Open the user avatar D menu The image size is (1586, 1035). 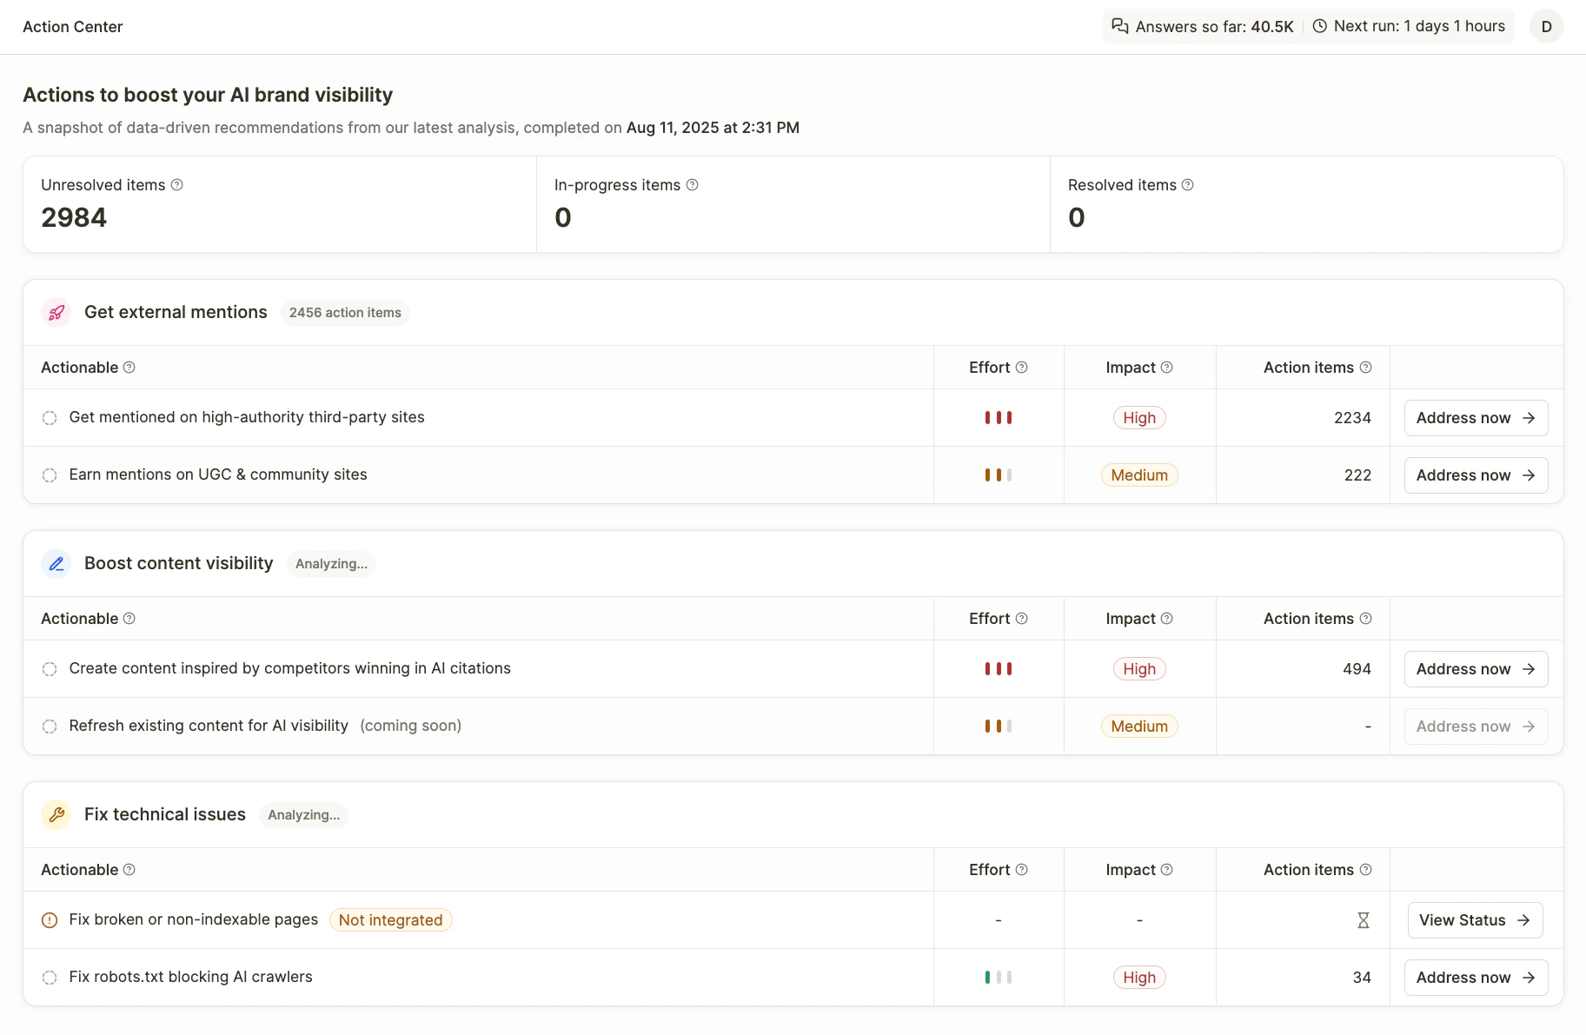(1547, 26)
